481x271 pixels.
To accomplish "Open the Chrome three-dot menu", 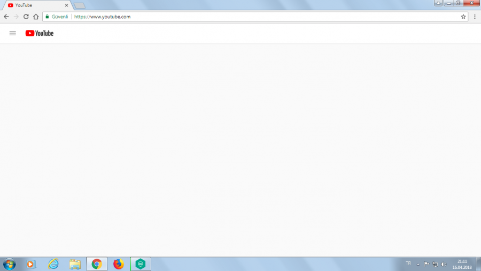I will 475,17.
